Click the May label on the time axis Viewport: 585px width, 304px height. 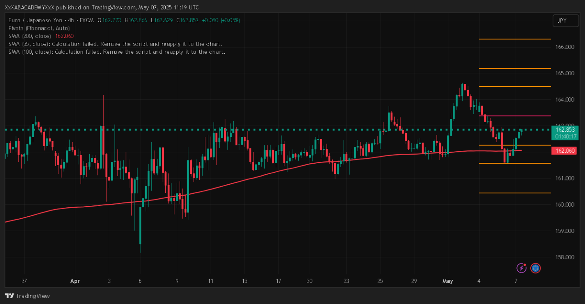447,281
